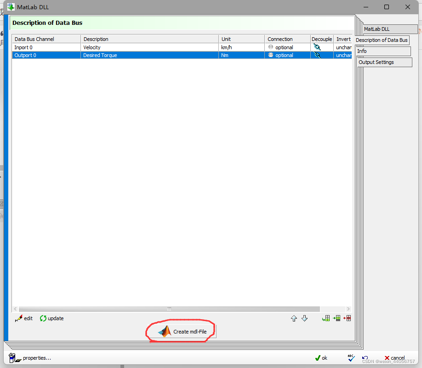The width and height of the screenshot is (422, 368).
Task: Minimize the MatLab DLL window
Action: click(365, 7)
